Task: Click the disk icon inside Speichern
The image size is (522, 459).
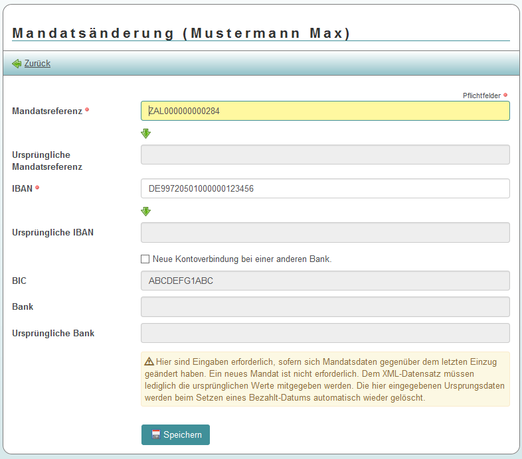Action: tap(156, 434)
